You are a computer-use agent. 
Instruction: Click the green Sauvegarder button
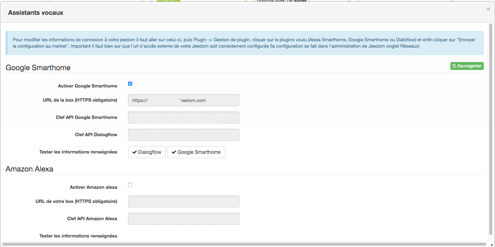tap(467, 66)
